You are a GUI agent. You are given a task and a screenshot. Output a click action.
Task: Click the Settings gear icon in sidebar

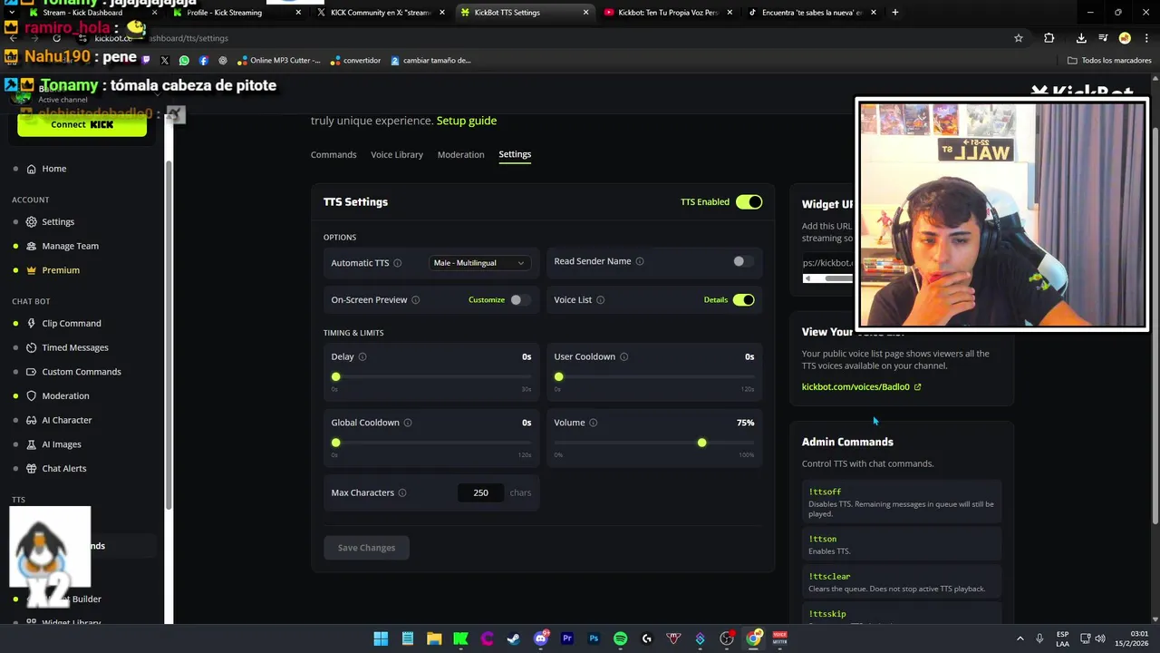(32, 222)
